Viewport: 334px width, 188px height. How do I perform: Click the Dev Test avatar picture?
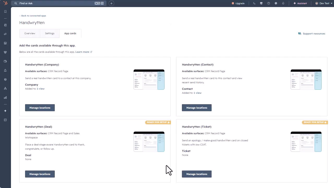pyautogui.click(x=317, y=3)
